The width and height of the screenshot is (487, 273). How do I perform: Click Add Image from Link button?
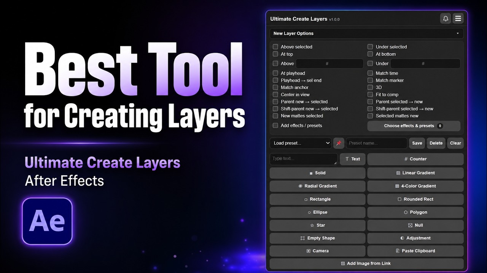367,264
